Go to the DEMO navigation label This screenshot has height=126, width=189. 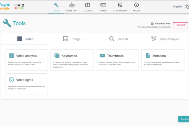(103, 11)
